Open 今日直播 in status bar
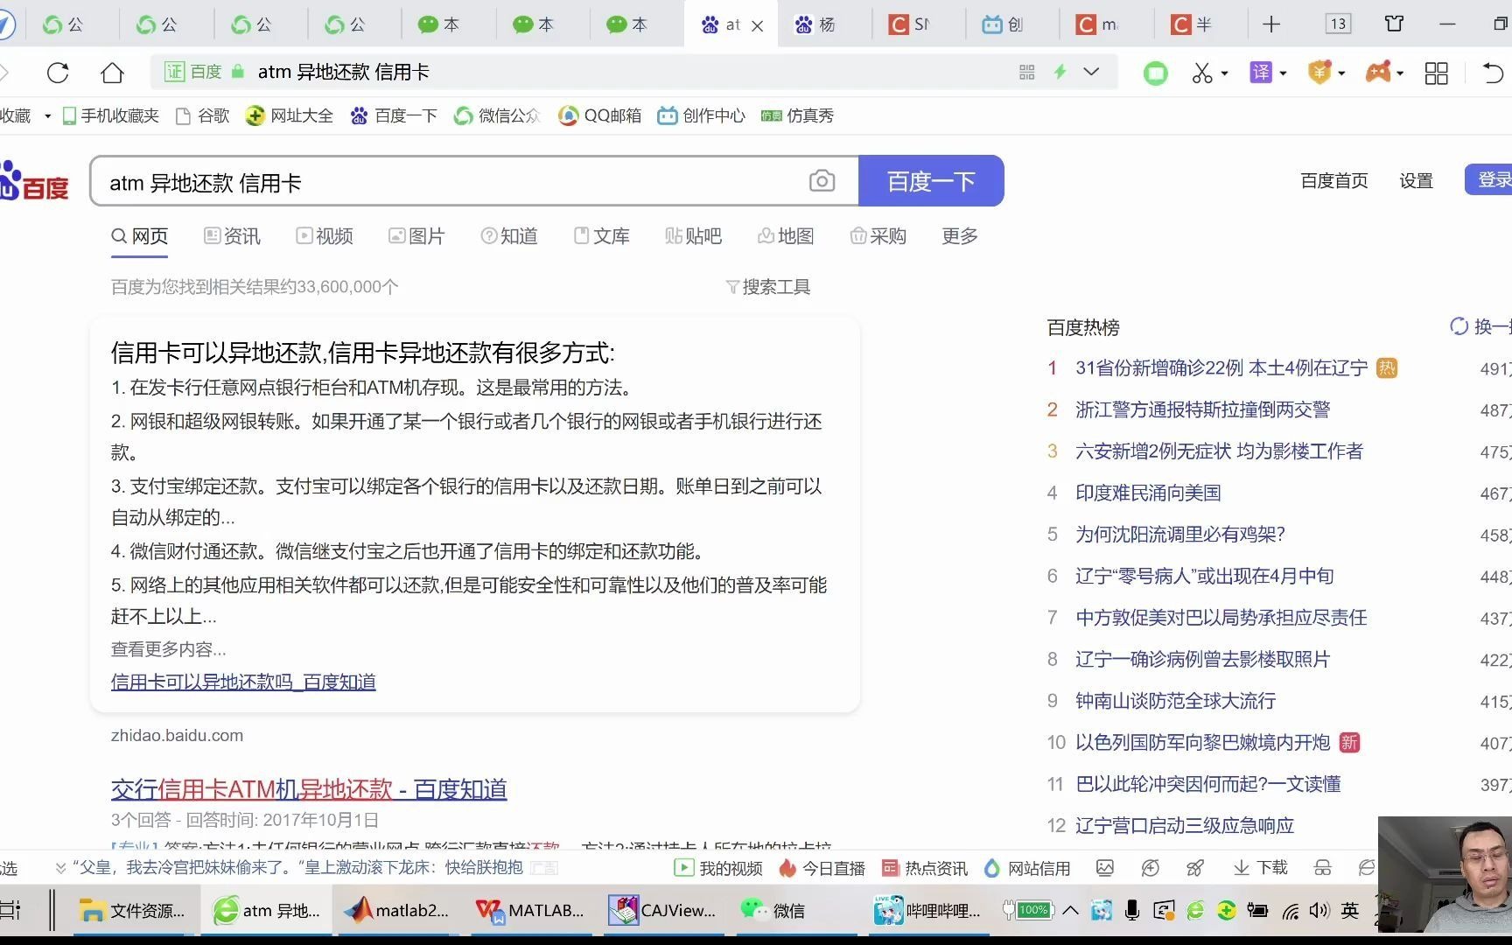This screenshot has width=1512, height=945. point(822,868)
